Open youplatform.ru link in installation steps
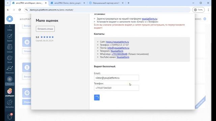216x121 pixels. 149,19
